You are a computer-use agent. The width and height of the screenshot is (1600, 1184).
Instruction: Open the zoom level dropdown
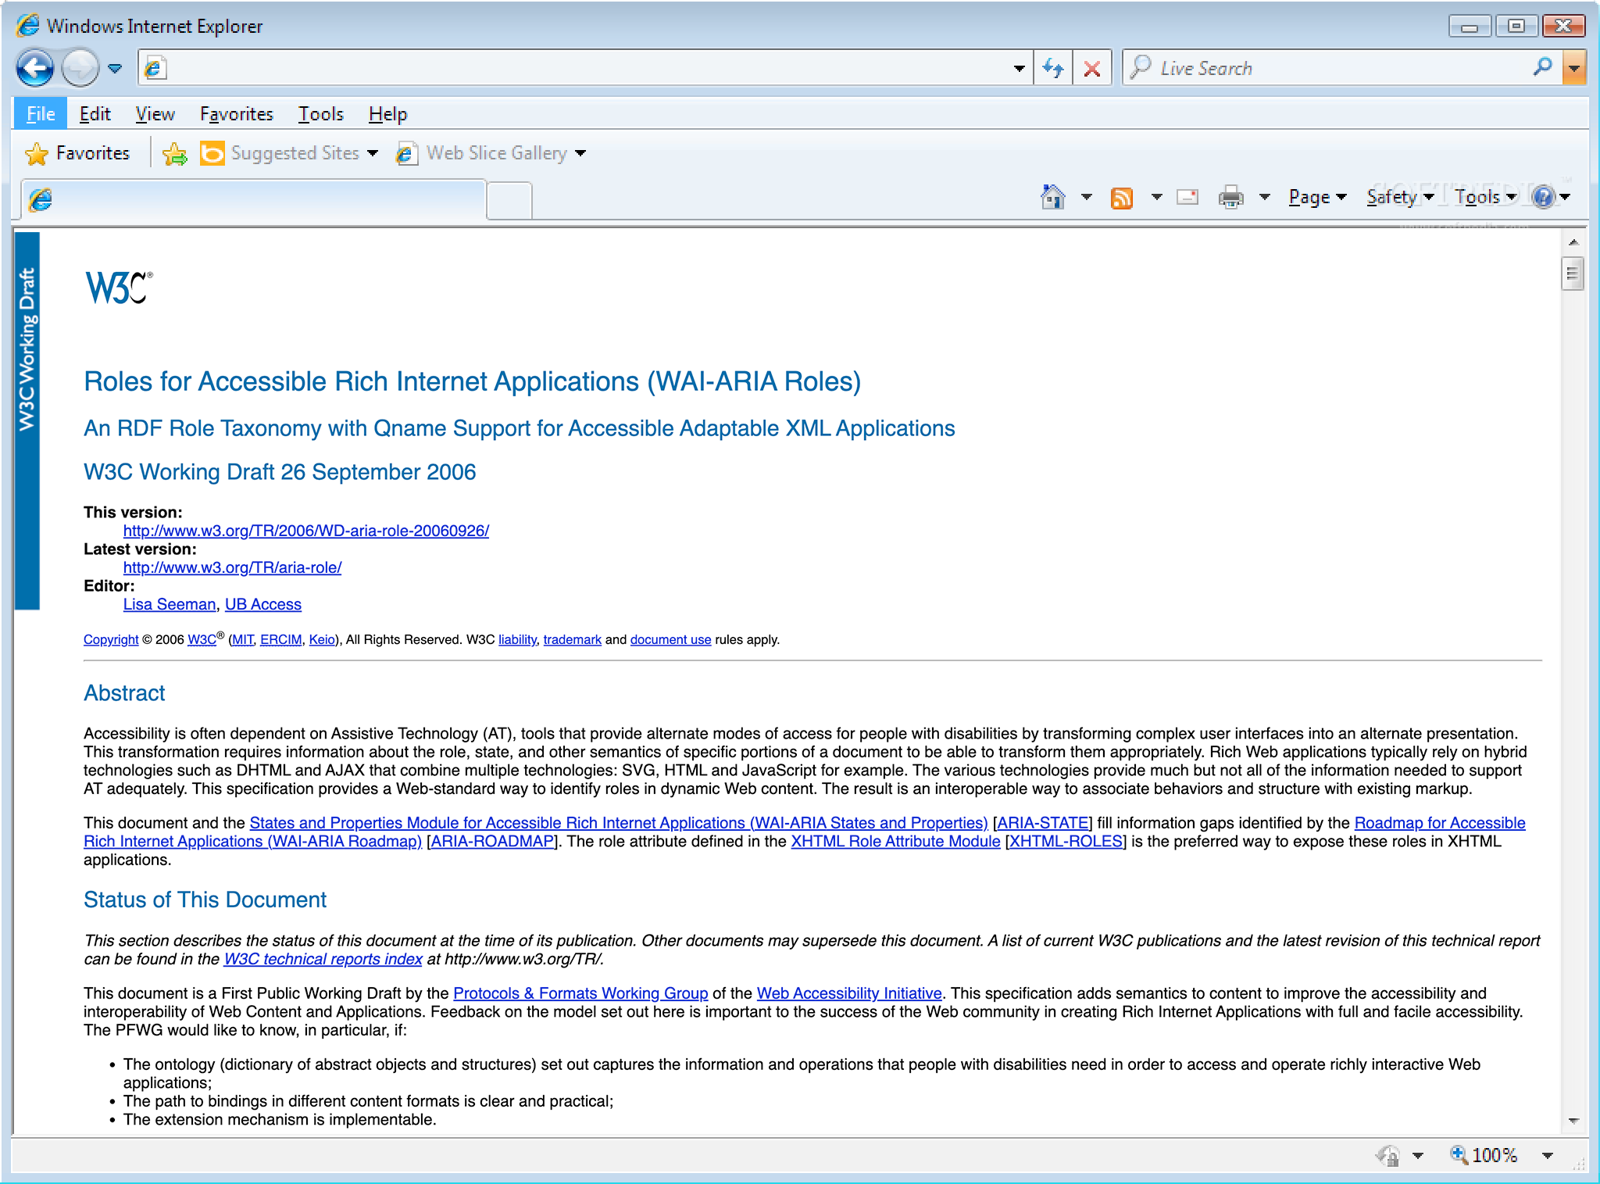[1548, 1155]
